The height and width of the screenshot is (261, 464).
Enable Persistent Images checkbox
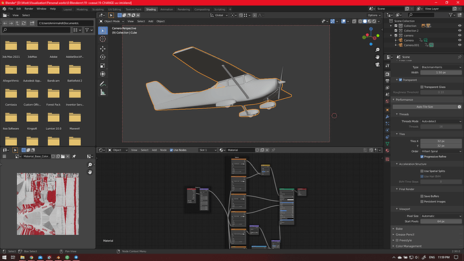pyautogui.click(x=422, y=202)
